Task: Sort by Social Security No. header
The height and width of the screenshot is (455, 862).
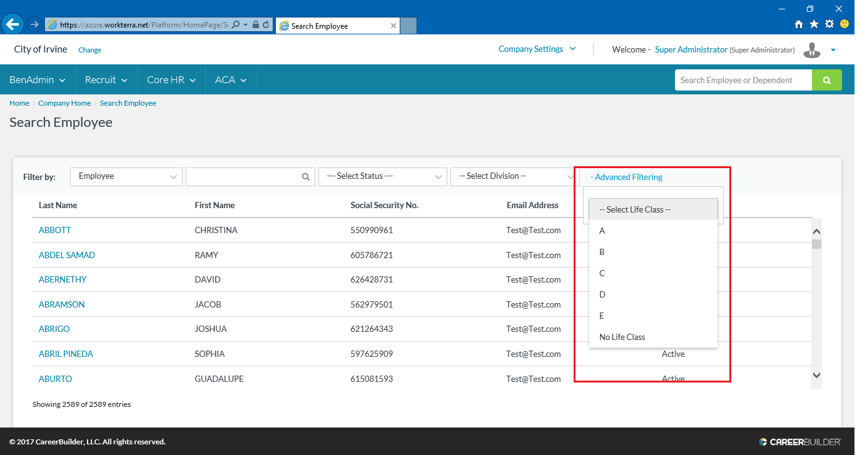Action: click(x=384, y=205)
